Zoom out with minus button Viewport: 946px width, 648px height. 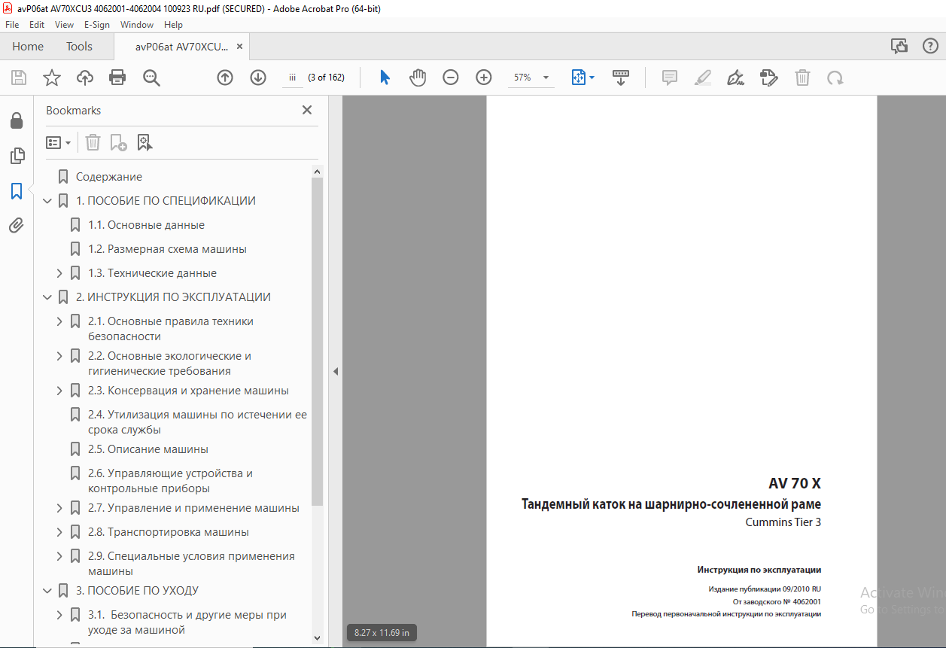[x=451, y=78]
